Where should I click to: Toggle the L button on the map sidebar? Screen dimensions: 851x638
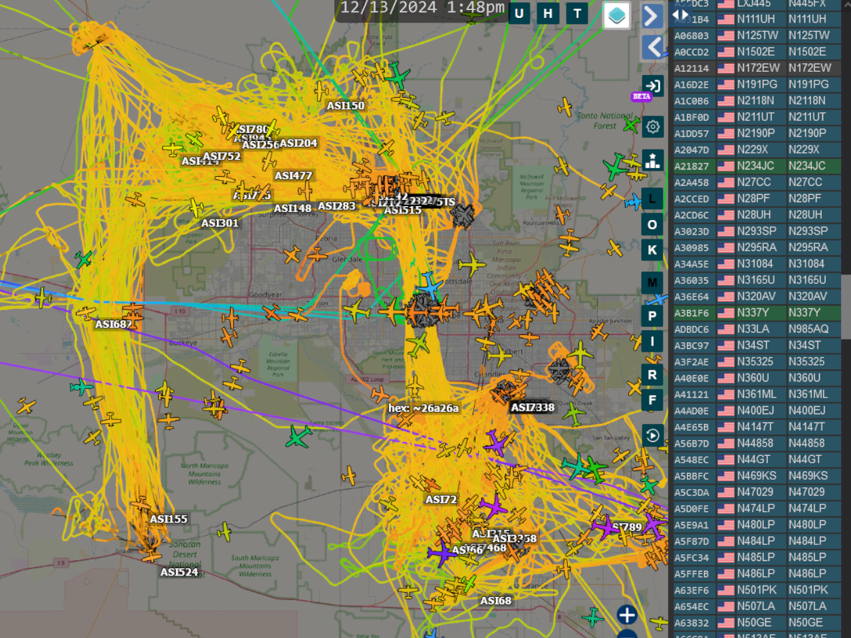(x=652, y=199)
